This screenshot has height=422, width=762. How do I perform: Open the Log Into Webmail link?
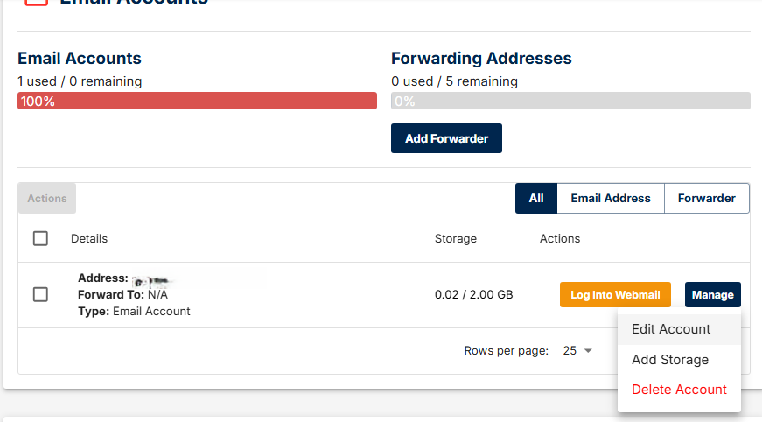(x=615, y=295)
